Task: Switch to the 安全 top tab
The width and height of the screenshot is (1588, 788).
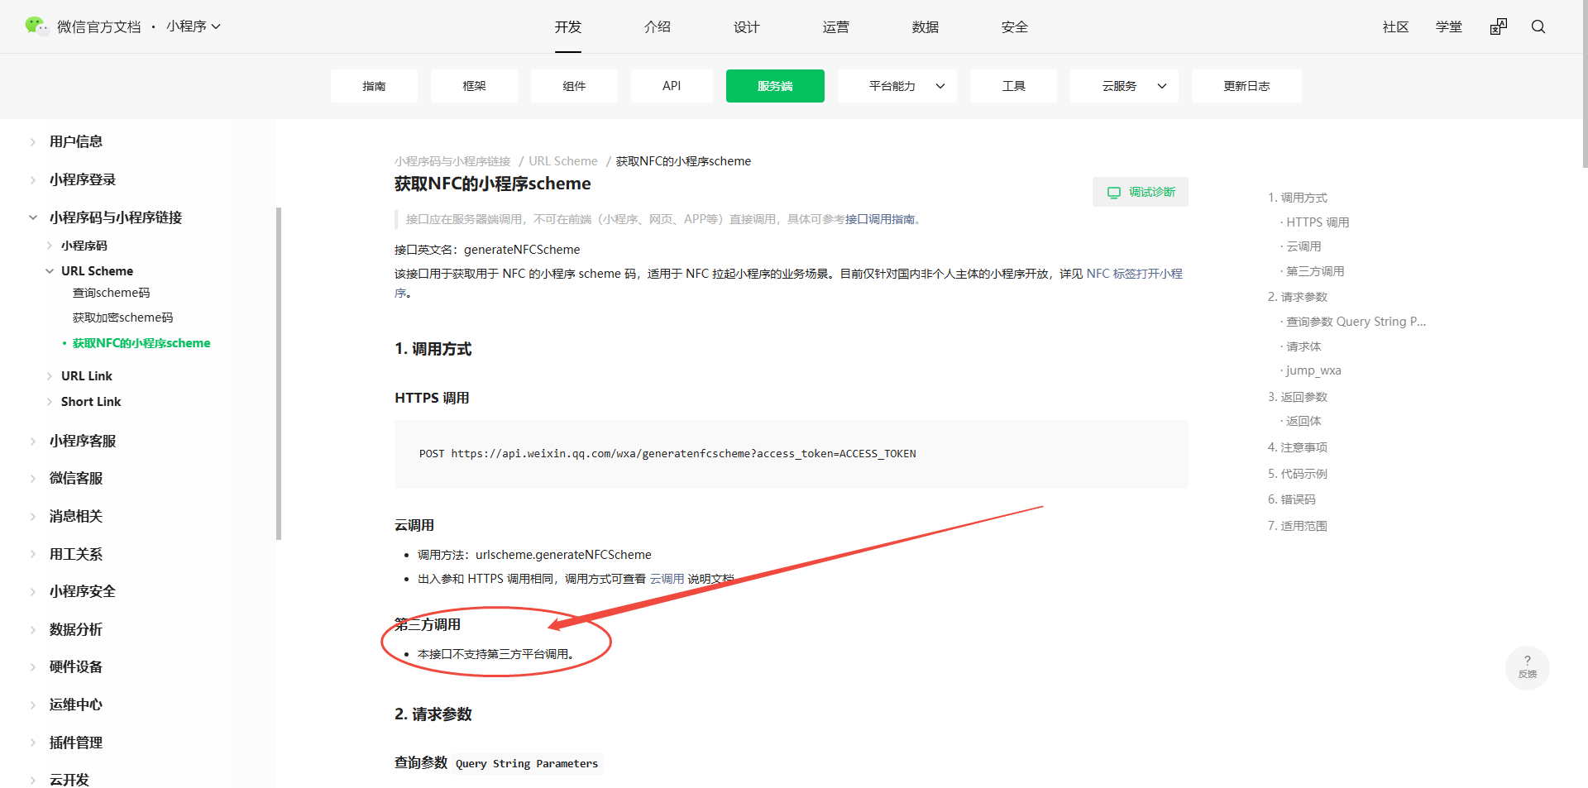Action: tap(1015, 27)
